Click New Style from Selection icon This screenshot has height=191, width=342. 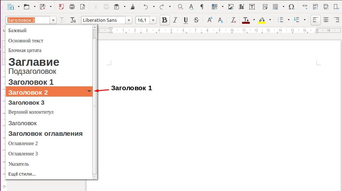(73, 20)
